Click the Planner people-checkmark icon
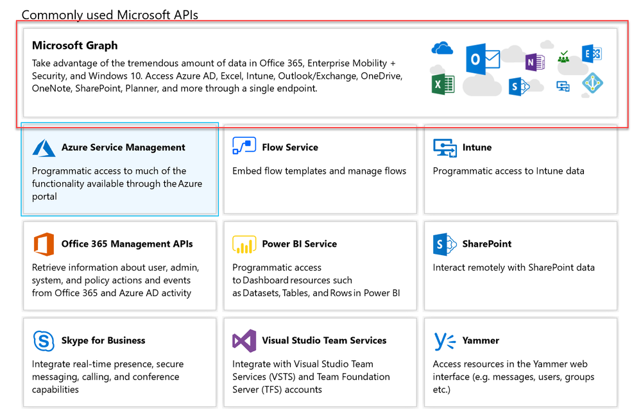 pos(563,57)
